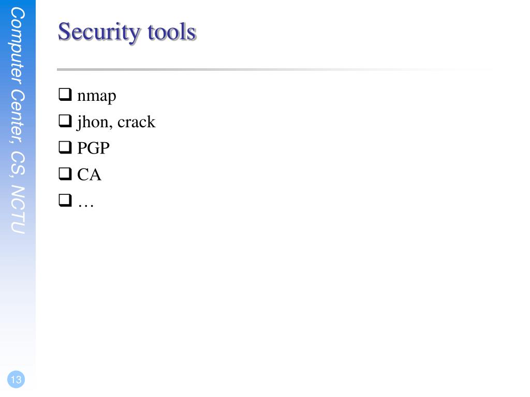
Task: Click the checkbox bullet next to PGP
Action: coord(65,147)
